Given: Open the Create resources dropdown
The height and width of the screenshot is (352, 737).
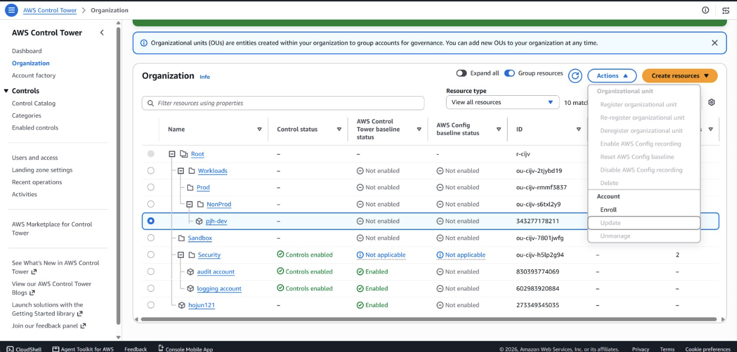Looking at the screenshot, I should click(680, 76).
